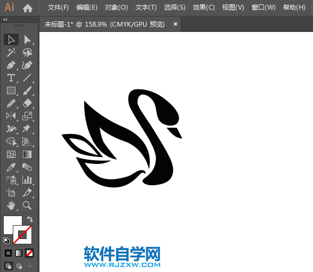Viewport: 313px width, 272px height.
Task: Activate the Mesh tool
Action: point(11,154)
